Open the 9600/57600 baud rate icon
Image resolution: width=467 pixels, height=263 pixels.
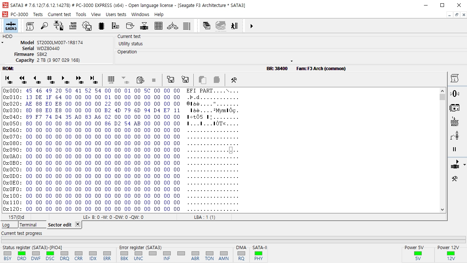(x=73, y=26)
